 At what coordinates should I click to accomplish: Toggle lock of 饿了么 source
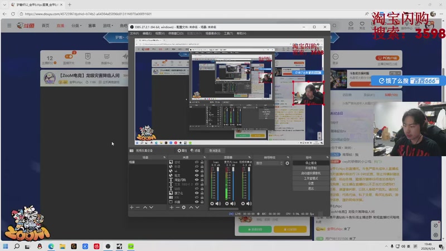(202, 193)
